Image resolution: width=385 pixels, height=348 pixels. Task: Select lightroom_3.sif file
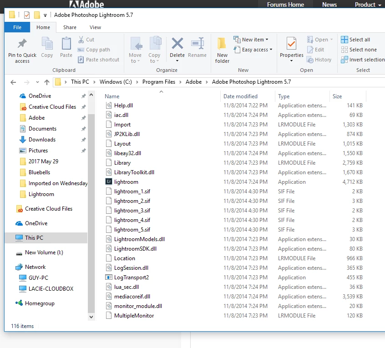pos(132,211)
